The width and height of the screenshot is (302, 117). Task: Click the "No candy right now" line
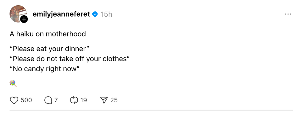pos(44,69)
